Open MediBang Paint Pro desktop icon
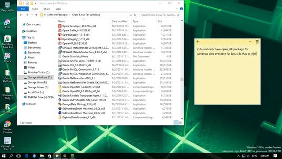This screenshot has width=282, height=159. [x=7, y=42]
